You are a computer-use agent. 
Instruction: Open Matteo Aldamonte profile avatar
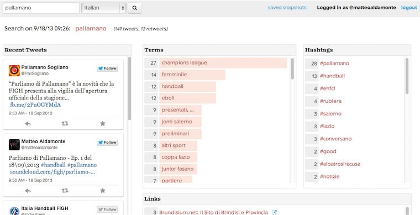click(x=14, y=145)
